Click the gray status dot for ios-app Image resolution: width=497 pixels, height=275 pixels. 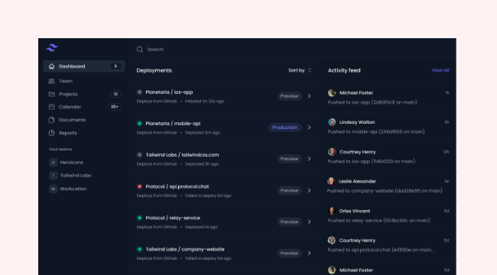[139, 92]
